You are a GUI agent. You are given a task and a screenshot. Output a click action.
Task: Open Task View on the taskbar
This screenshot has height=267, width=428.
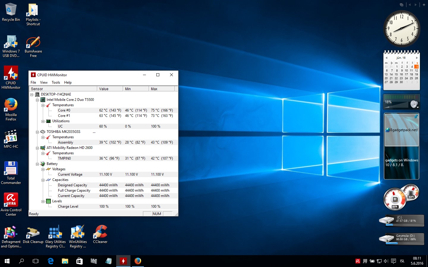pos(36,261)
